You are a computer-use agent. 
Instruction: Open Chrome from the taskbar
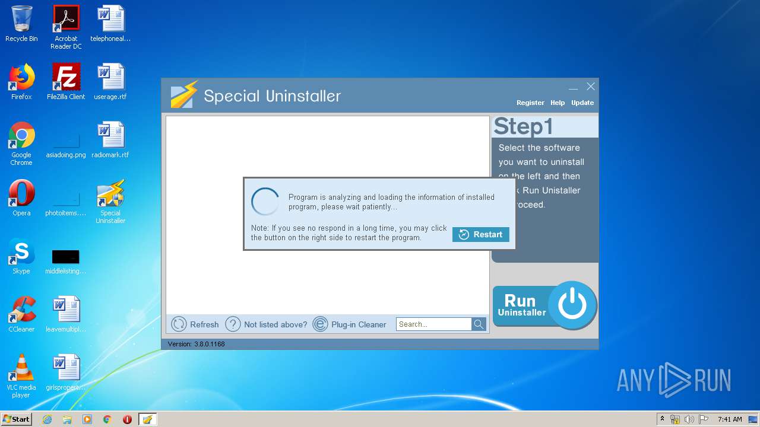pos(107,419)
